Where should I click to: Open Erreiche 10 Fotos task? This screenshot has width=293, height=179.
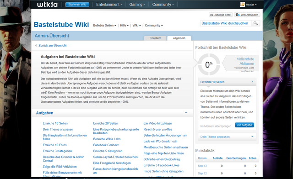(54, 145)
